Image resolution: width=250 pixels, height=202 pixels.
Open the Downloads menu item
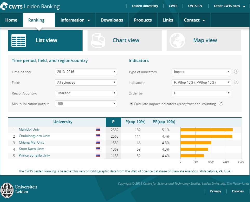click(112, 20)
